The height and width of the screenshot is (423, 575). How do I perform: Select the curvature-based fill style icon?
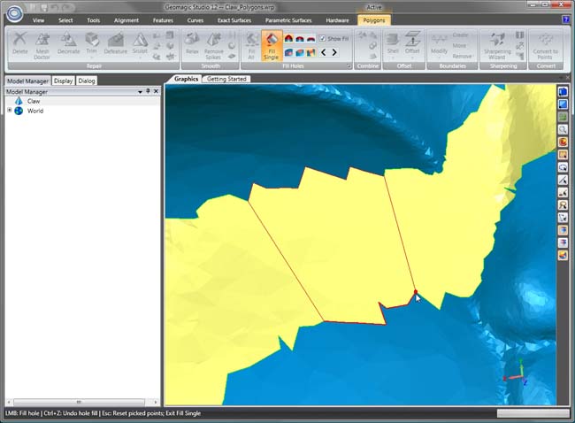coord(288,38)
